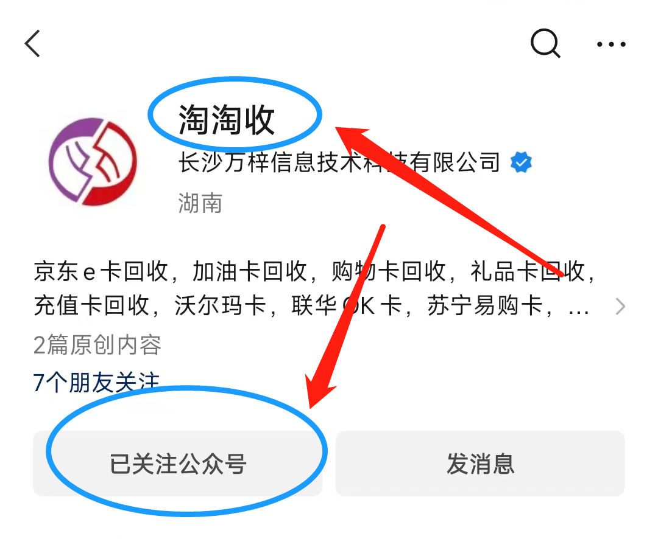Toggle the 已关注公众号 follow button

pos(177,464)
